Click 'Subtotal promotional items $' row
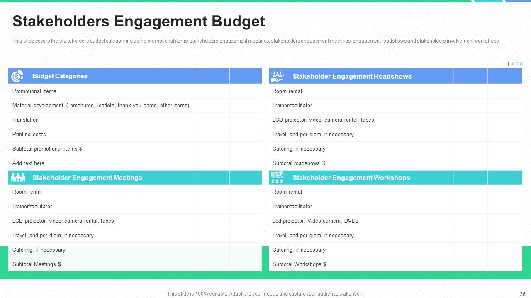 point(135,149)
